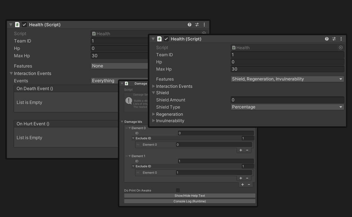The width and height of the screenshot is (352, 217).
Task: Click the Console Log (Runtime) button
Action: (189, 201)
